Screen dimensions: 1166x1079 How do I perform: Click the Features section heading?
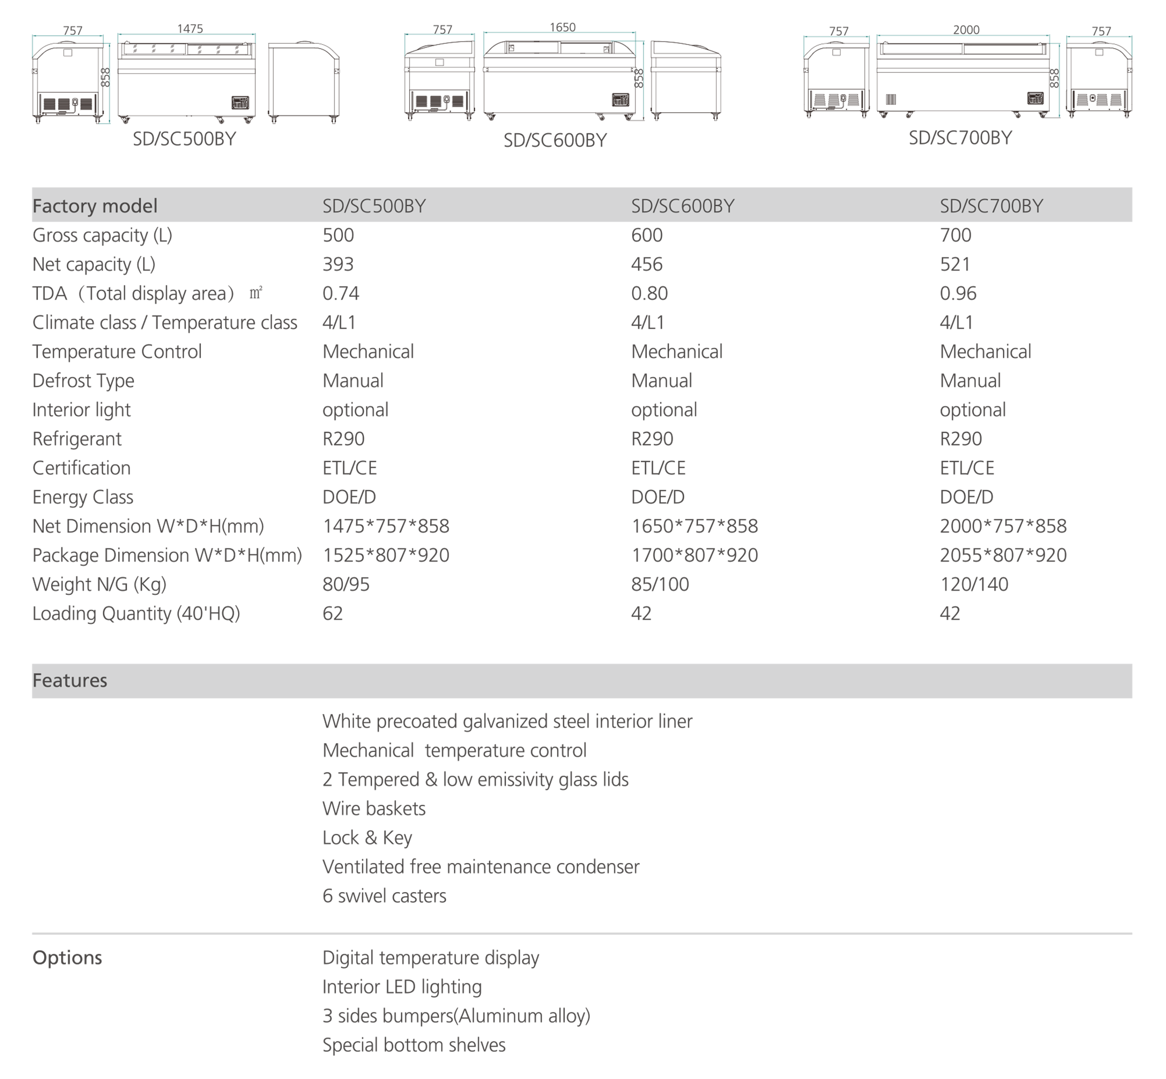tap(70, 680)
